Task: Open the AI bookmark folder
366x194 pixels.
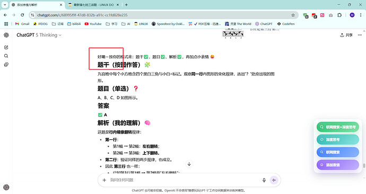Action: [126, 24]
